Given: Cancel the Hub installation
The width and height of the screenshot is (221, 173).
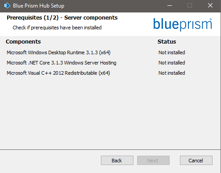Looking at the screenshot, I should click(x=196, y=161).
